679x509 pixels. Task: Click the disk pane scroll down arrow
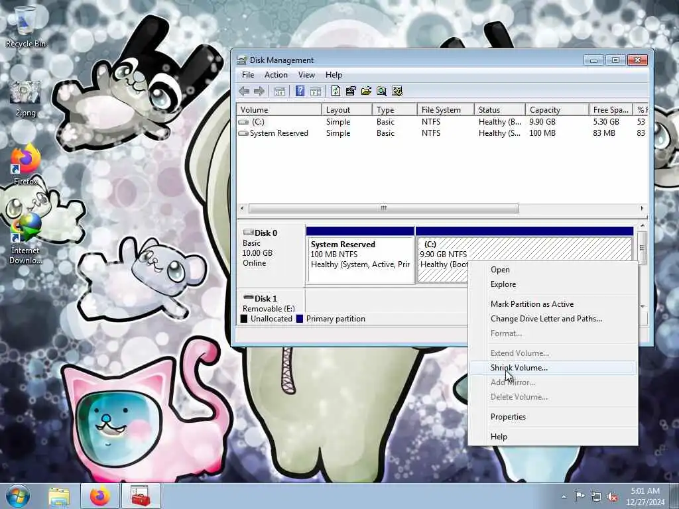click(643, 306)
